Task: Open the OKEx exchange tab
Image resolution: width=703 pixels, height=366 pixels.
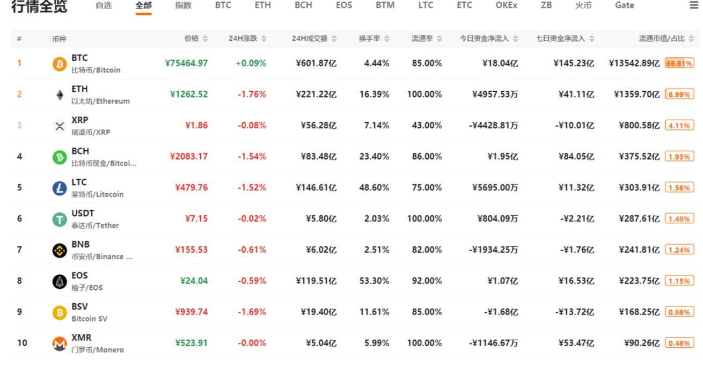Action: (506, 5)
